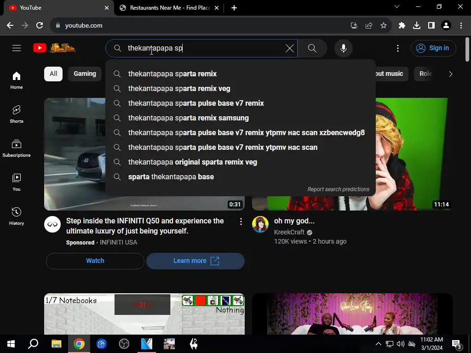Viewport: 471px width, 353px height.
Task: Open the YouTube hamburger guide menu
Action: tap(17, 48)
